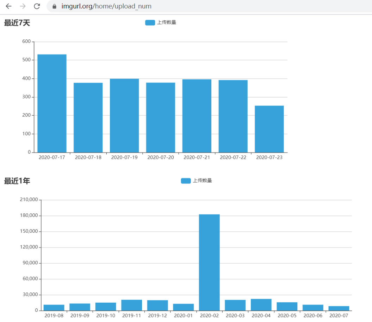Toggle the 上传数量 legend in 1-year chart
The height and width of the screenshot is (322, 372).
coord(202,181)
